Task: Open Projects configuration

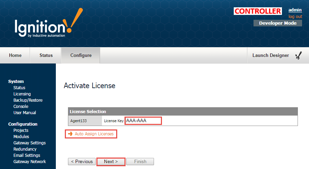Action: click(21, 130)
